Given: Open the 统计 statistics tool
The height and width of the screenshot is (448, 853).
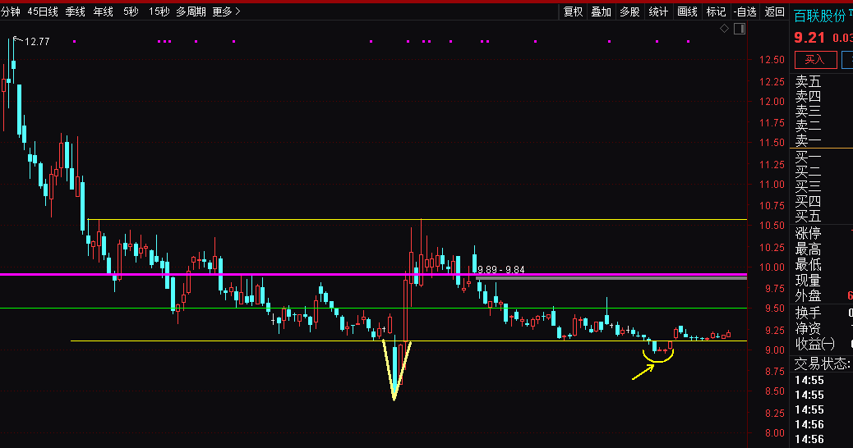Looking at the screenshot, I should coord(658,11).
